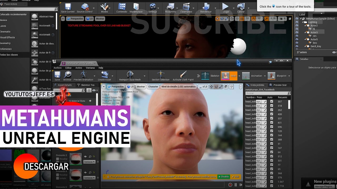This screenshot has height=189, width=337.
Task: Select Mesh editor mode button
Action: pyautogui.click(x=229, y=76)
